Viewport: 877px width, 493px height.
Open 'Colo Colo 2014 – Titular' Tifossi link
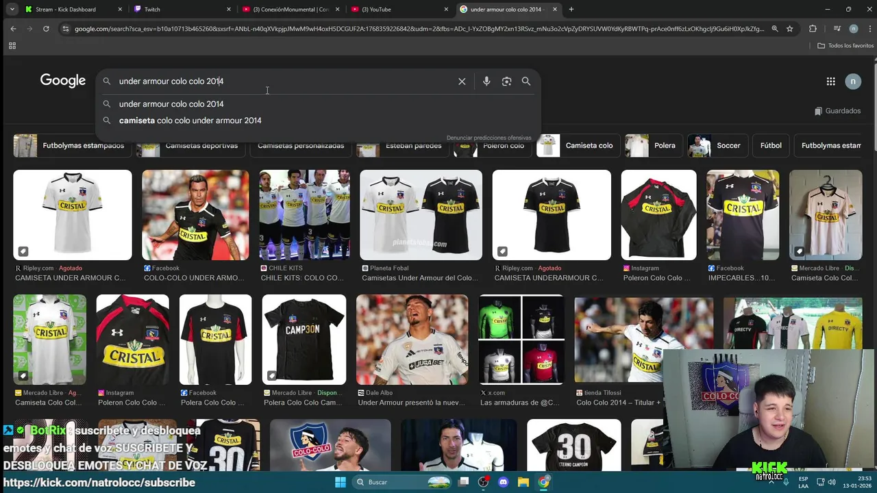tap(619, 403)
